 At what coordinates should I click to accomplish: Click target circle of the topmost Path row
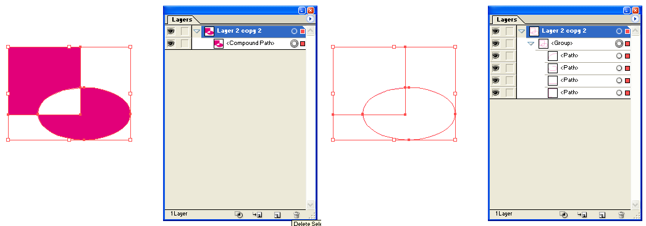point(619,56)
